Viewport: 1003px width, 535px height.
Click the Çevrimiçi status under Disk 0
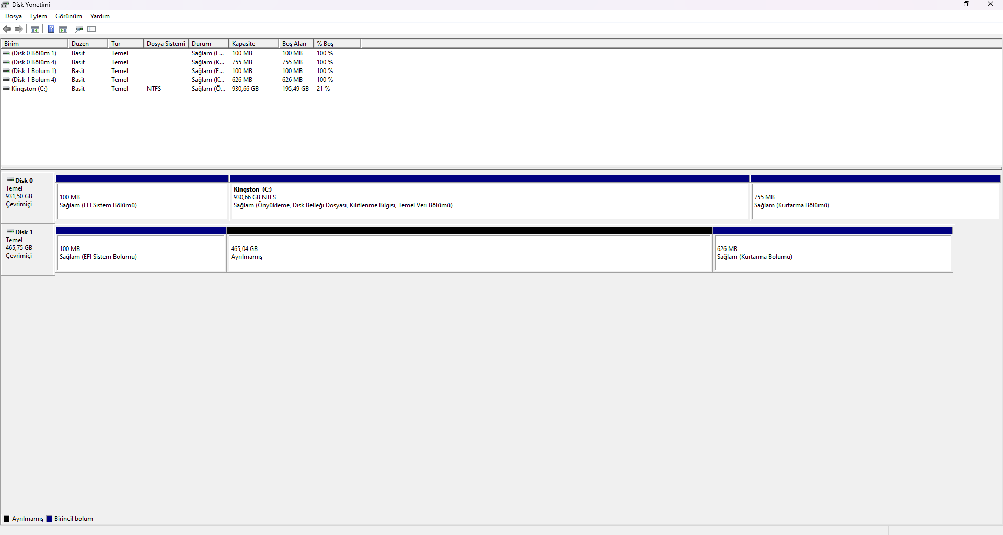click(19, 204)
